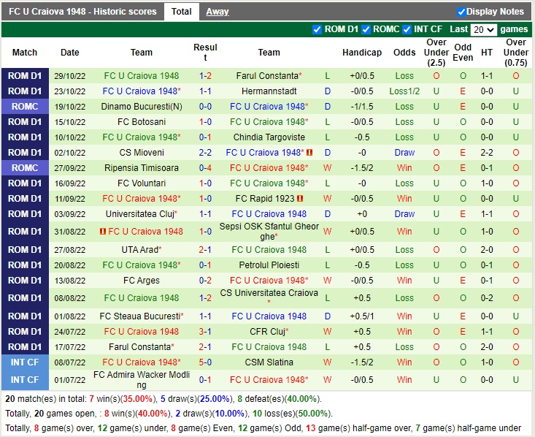
Task: Click the Over Under (0.75) column header
Action: click(515, 53)
